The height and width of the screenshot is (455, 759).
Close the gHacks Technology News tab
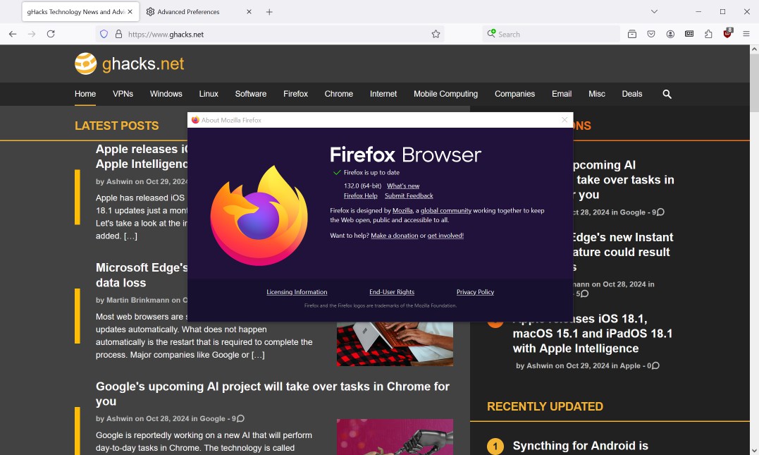tap(130, 11)
